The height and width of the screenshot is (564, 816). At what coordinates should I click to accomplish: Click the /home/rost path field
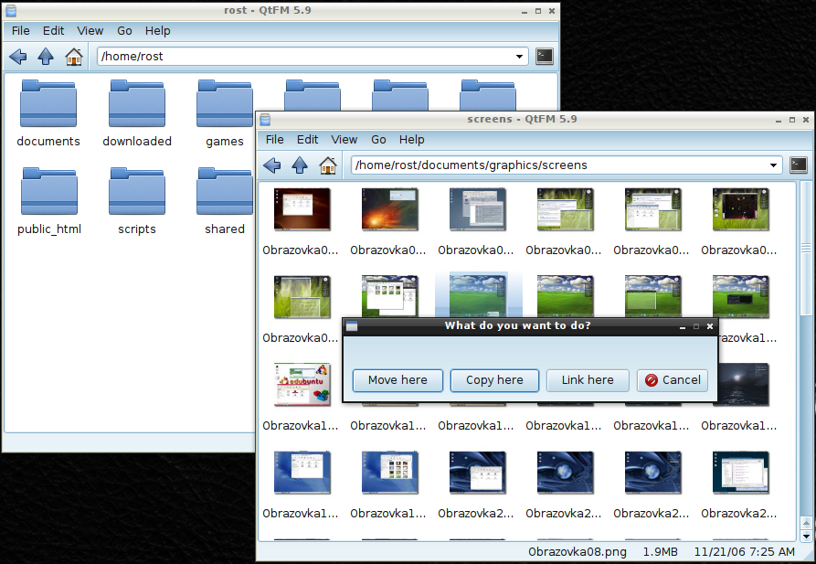click(x=313, y=57)
